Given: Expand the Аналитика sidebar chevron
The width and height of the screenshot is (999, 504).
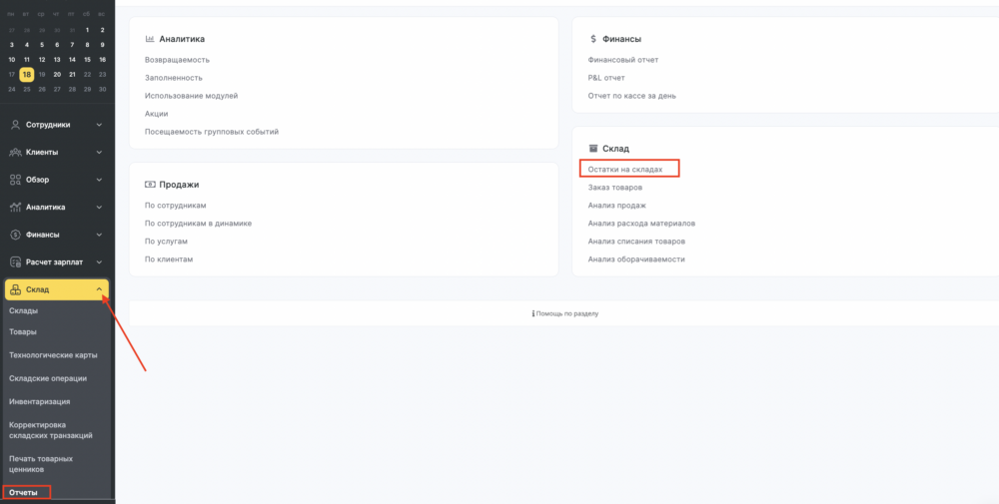Looking at the screenshot, I should (x=99, y=207).
